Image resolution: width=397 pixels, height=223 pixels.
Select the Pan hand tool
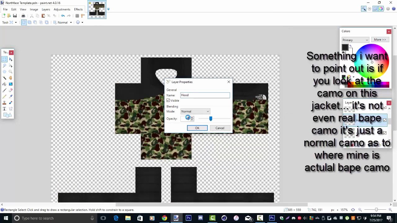(x=11, y=78)
